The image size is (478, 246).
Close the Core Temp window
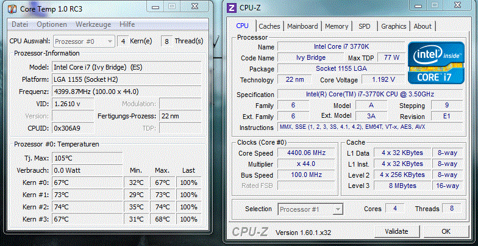coord(195,6)
